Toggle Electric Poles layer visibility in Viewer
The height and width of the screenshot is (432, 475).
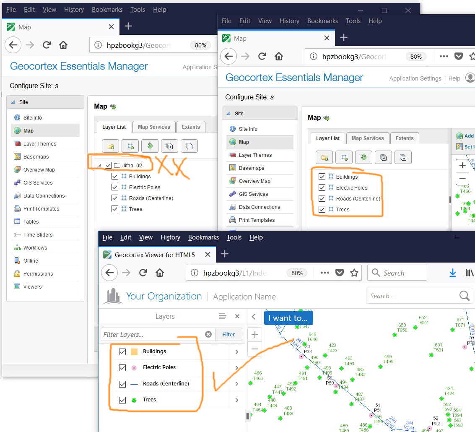point(122,368)
